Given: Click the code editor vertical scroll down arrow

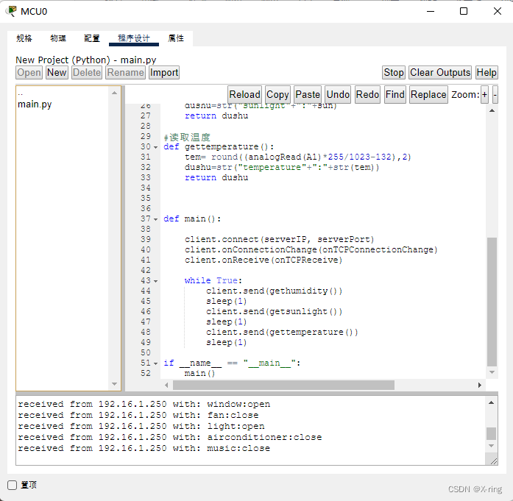Looking at the screenshot, I should pyautogui.click(x=492, y=372).
